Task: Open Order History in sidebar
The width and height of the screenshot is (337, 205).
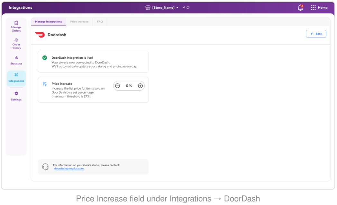Action: pos(16,44)
